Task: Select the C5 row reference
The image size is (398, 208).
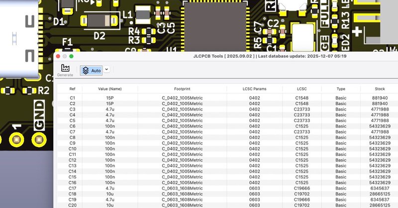Action: pos(72,120)
